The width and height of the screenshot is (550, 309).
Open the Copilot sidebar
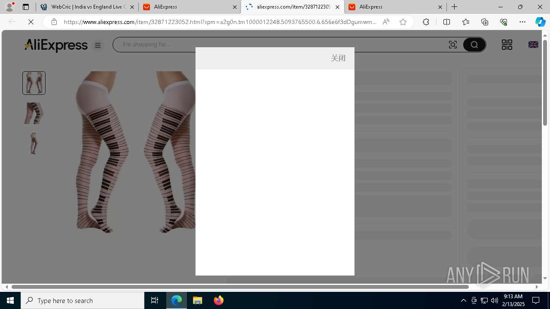click(540, 22)
